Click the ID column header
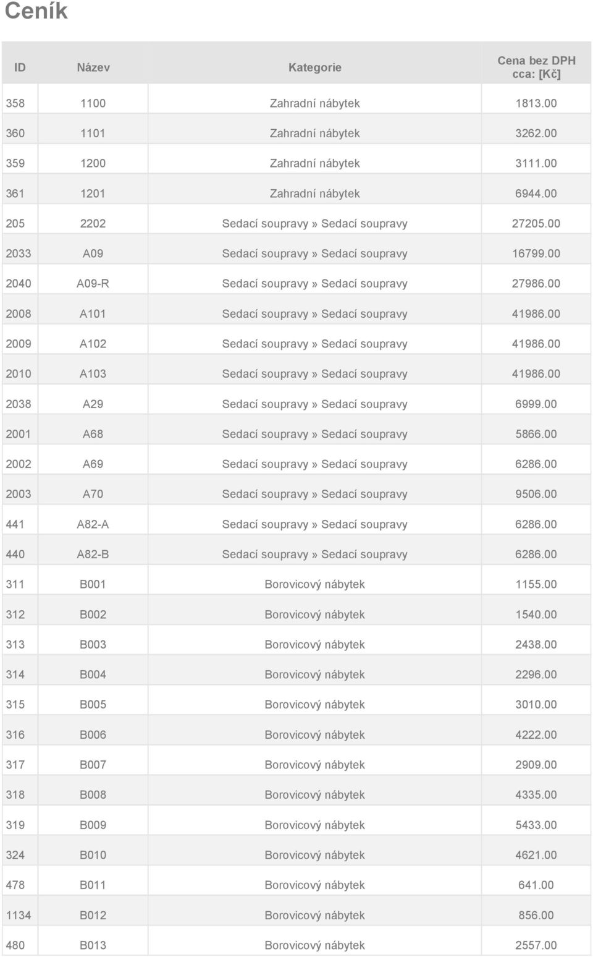 point(20,67)
